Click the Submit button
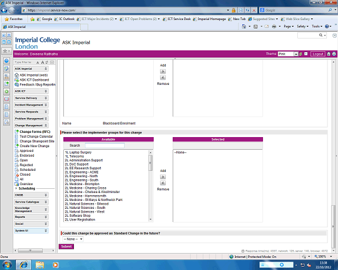338x270 pixels. tap(67, 246)
